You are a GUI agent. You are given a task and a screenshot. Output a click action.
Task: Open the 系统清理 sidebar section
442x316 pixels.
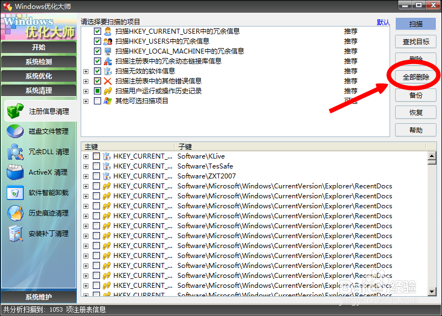[x=39, y=91]
